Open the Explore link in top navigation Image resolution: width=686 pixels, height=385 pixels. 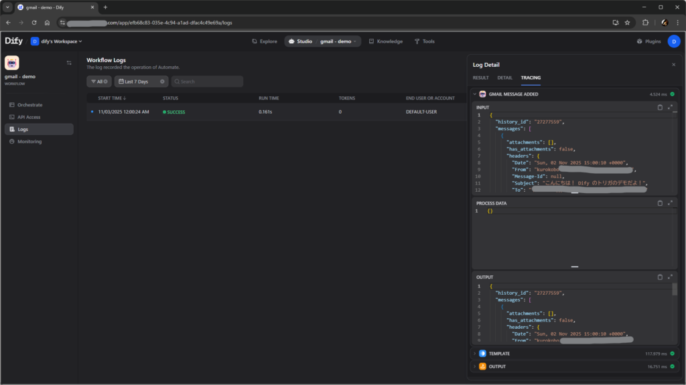pos(265,41)
